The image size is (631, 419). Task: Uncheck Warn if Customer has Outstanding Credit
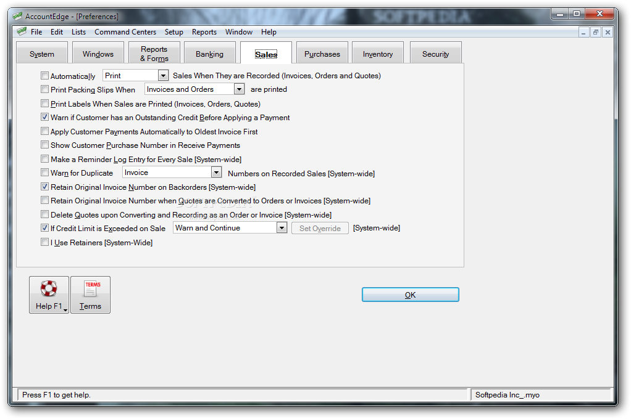[x=44, y=117]
